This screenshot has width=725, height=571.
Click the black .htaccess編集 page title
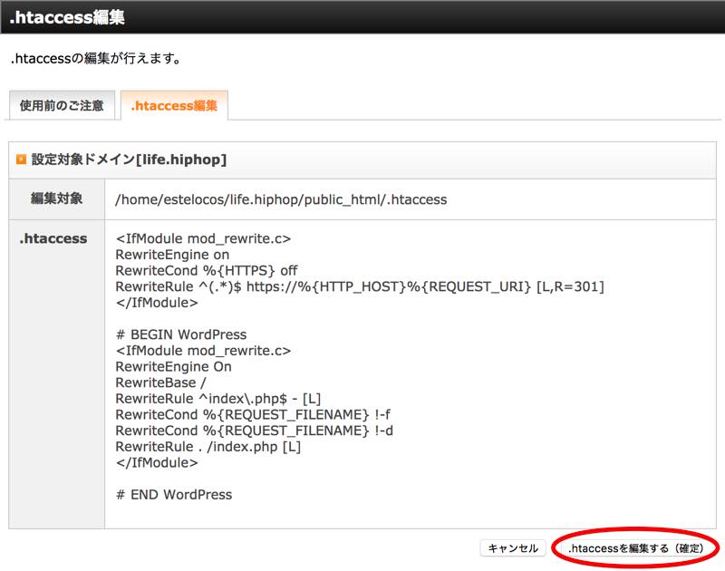pyautogui.click(x=67, y=17)
